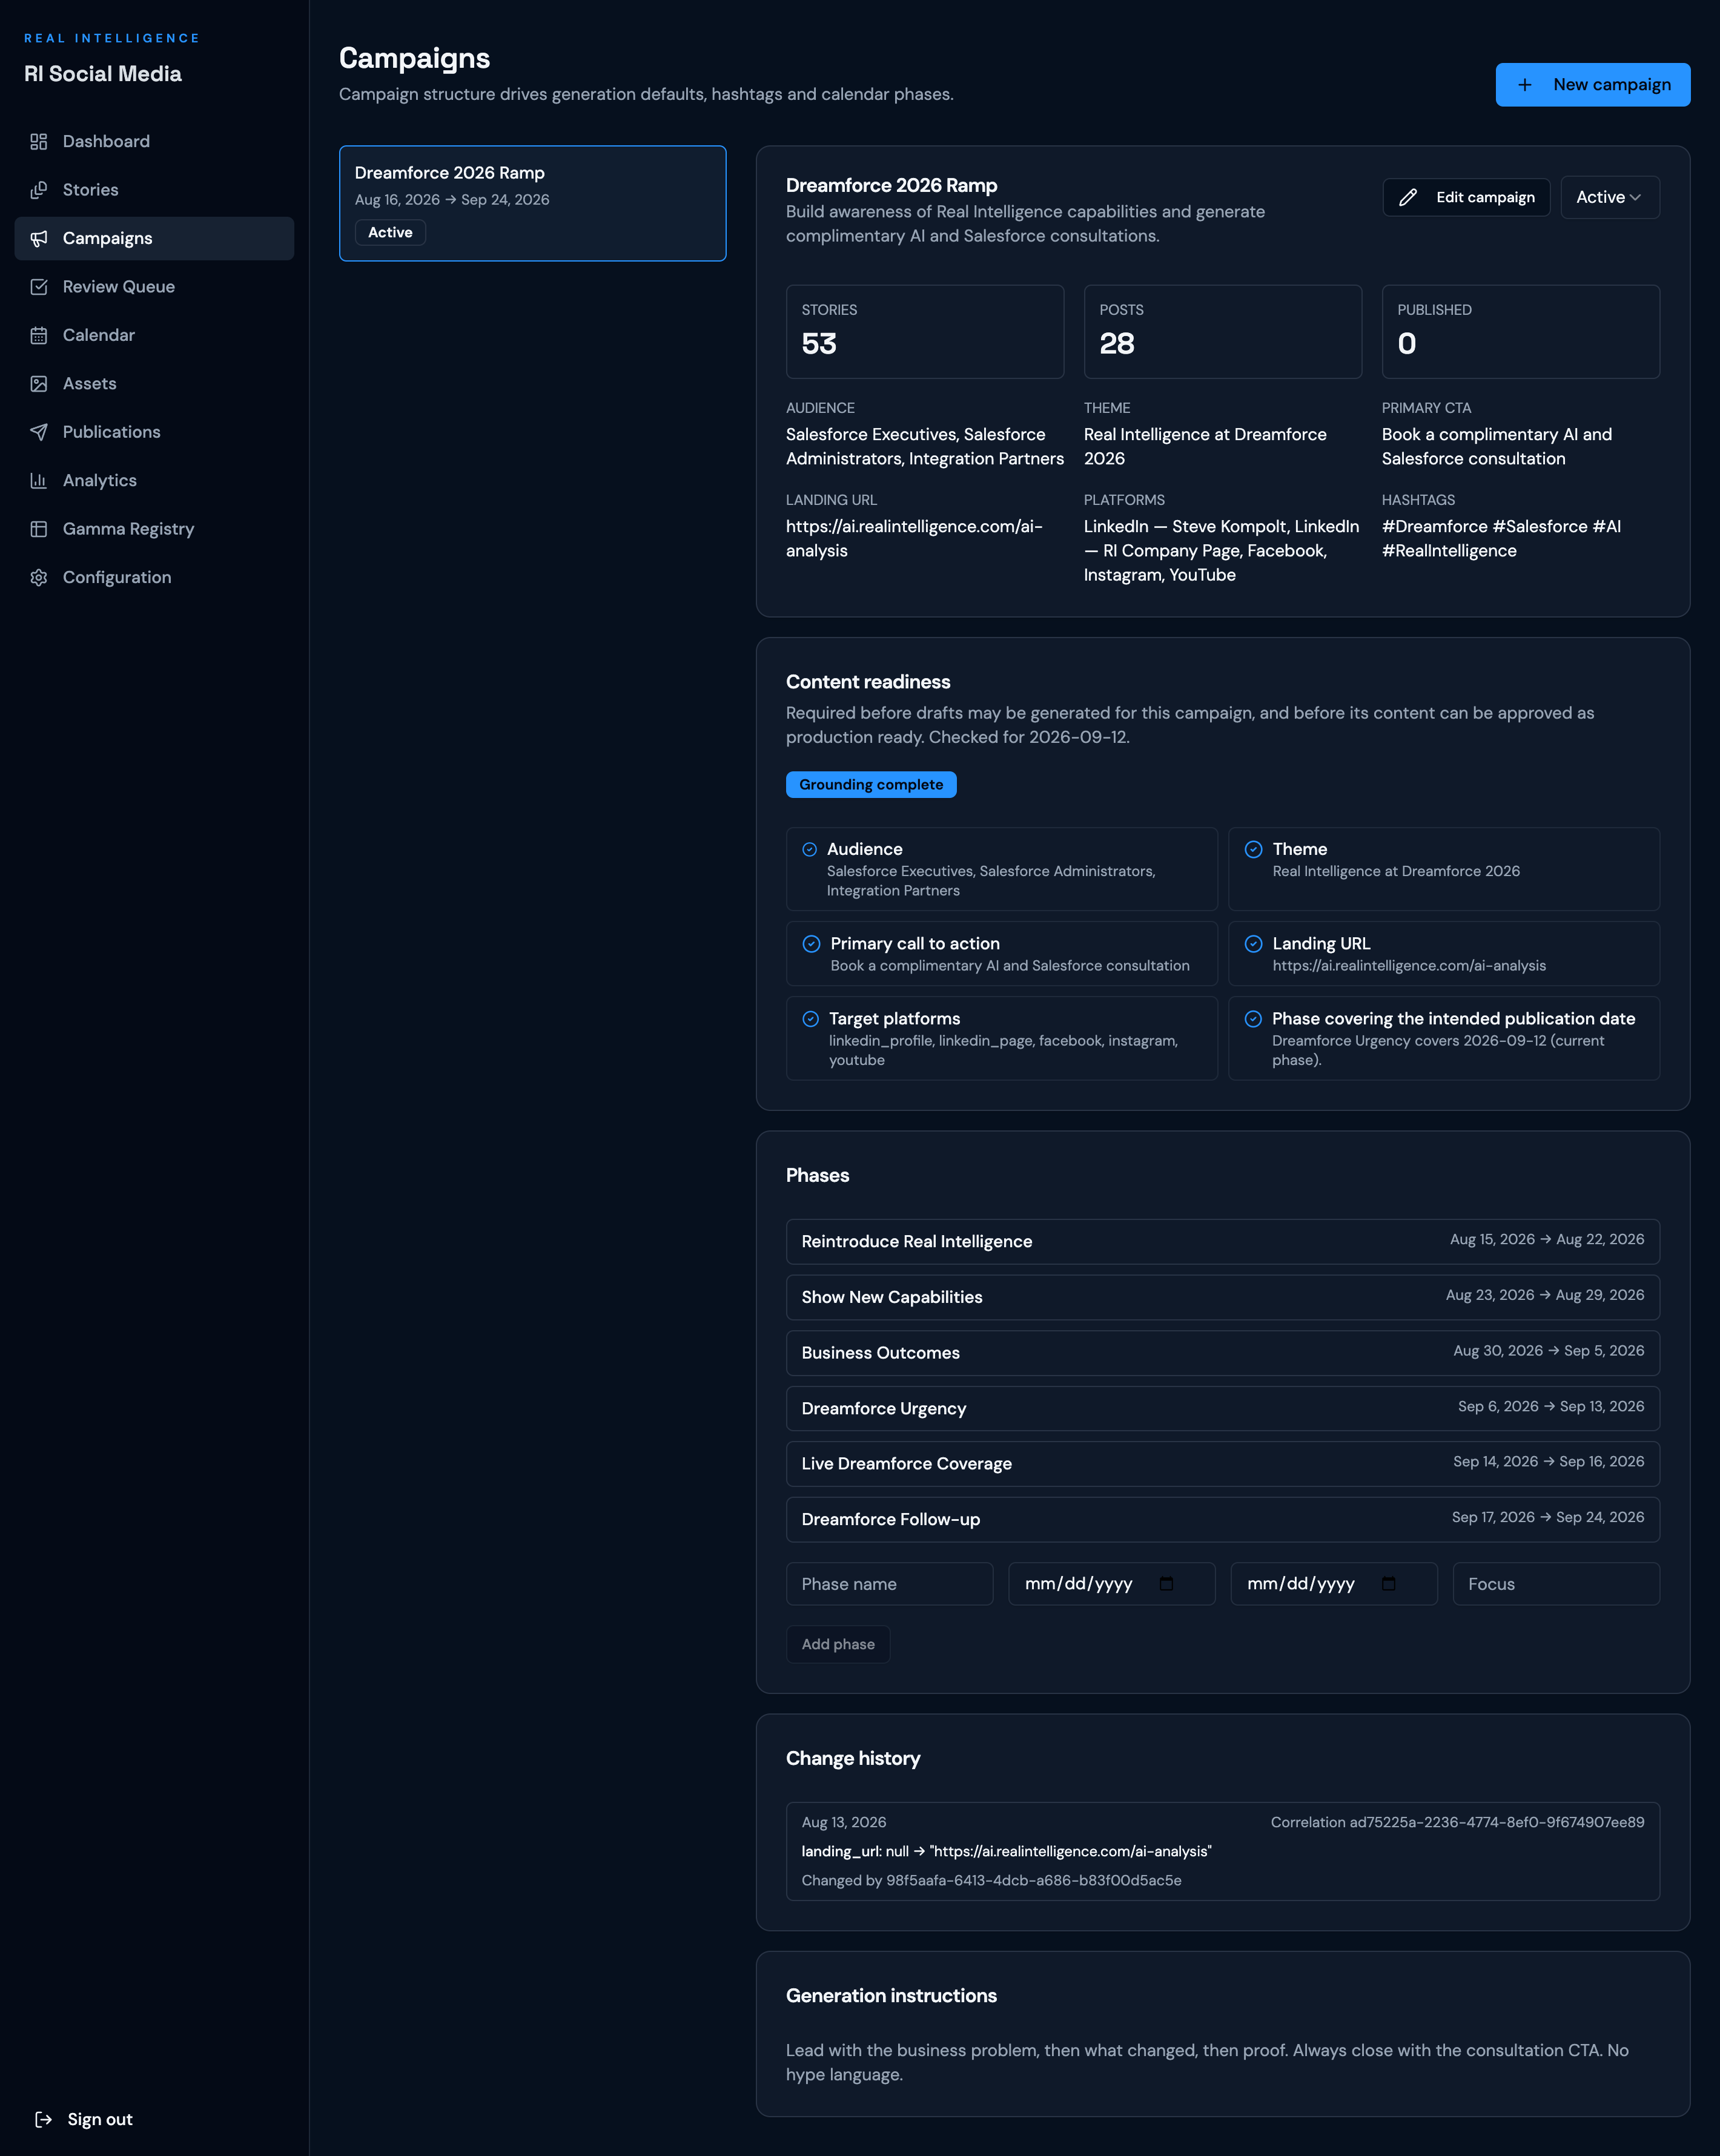
Task: Open Analytics from the sidebar
Action: 154,481
